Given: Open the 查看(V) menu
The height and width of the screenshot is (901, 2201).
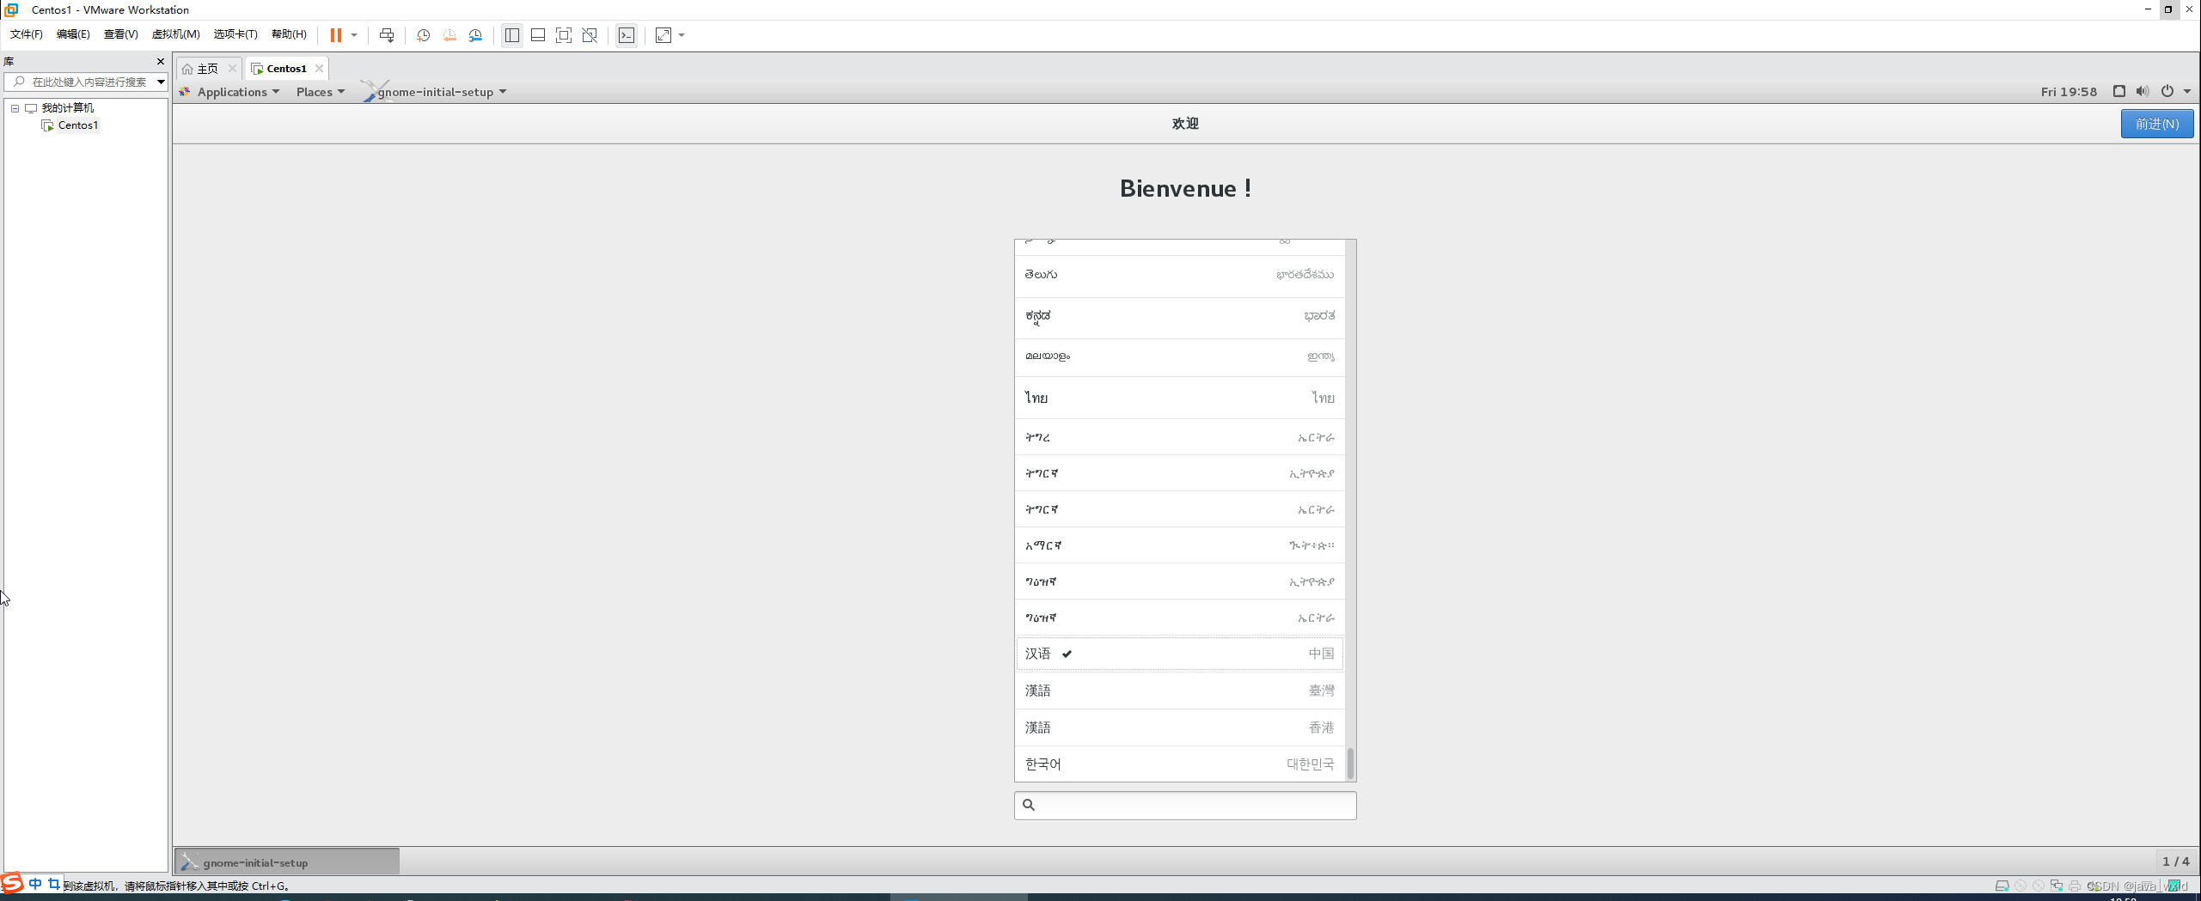Looking at the screenshot, I should 120,34.
